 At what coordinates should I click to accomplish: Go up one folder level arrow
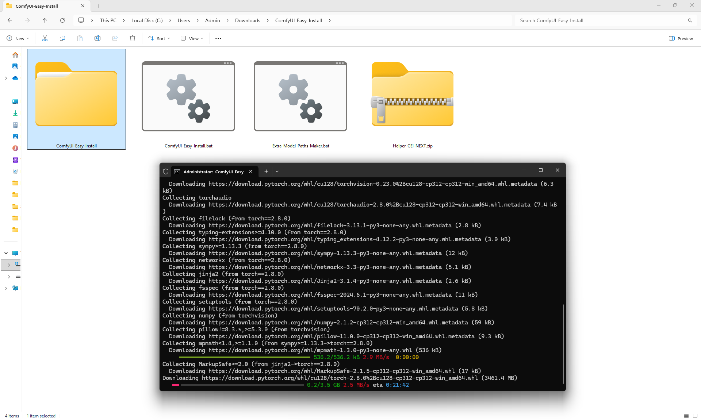(x=45, y=20)
